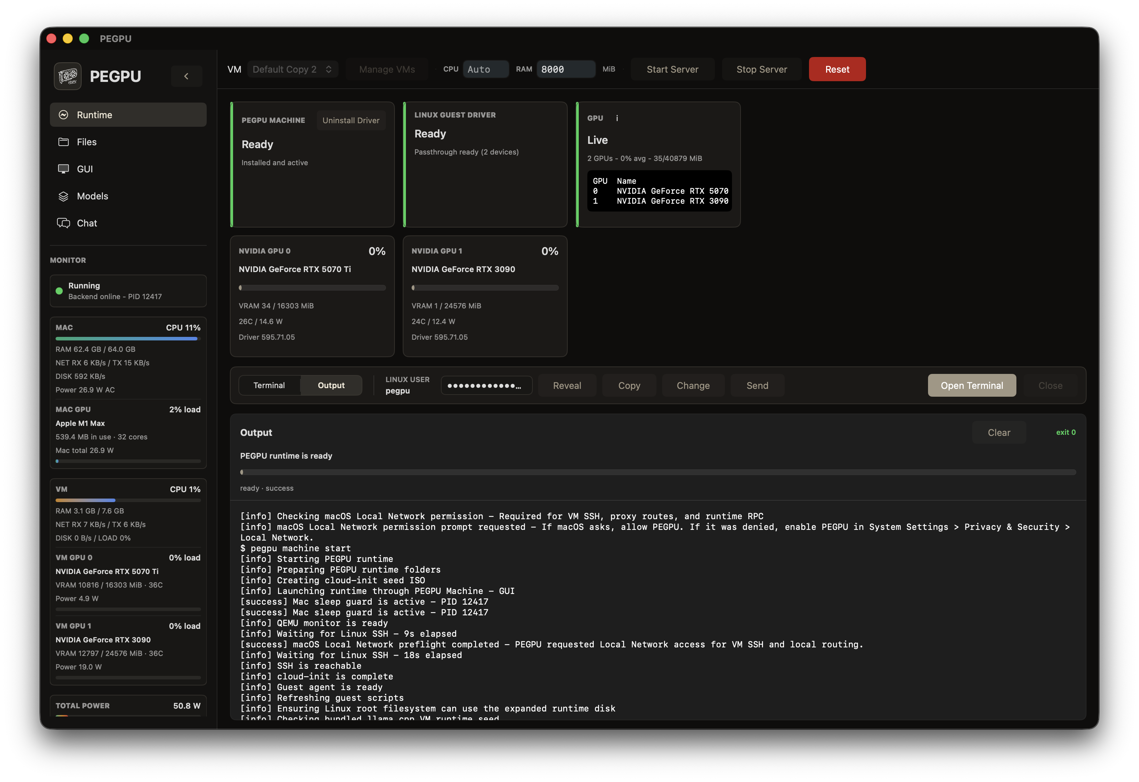
Task: Open the GUI section in the sidebar
Action: (128, 169)
